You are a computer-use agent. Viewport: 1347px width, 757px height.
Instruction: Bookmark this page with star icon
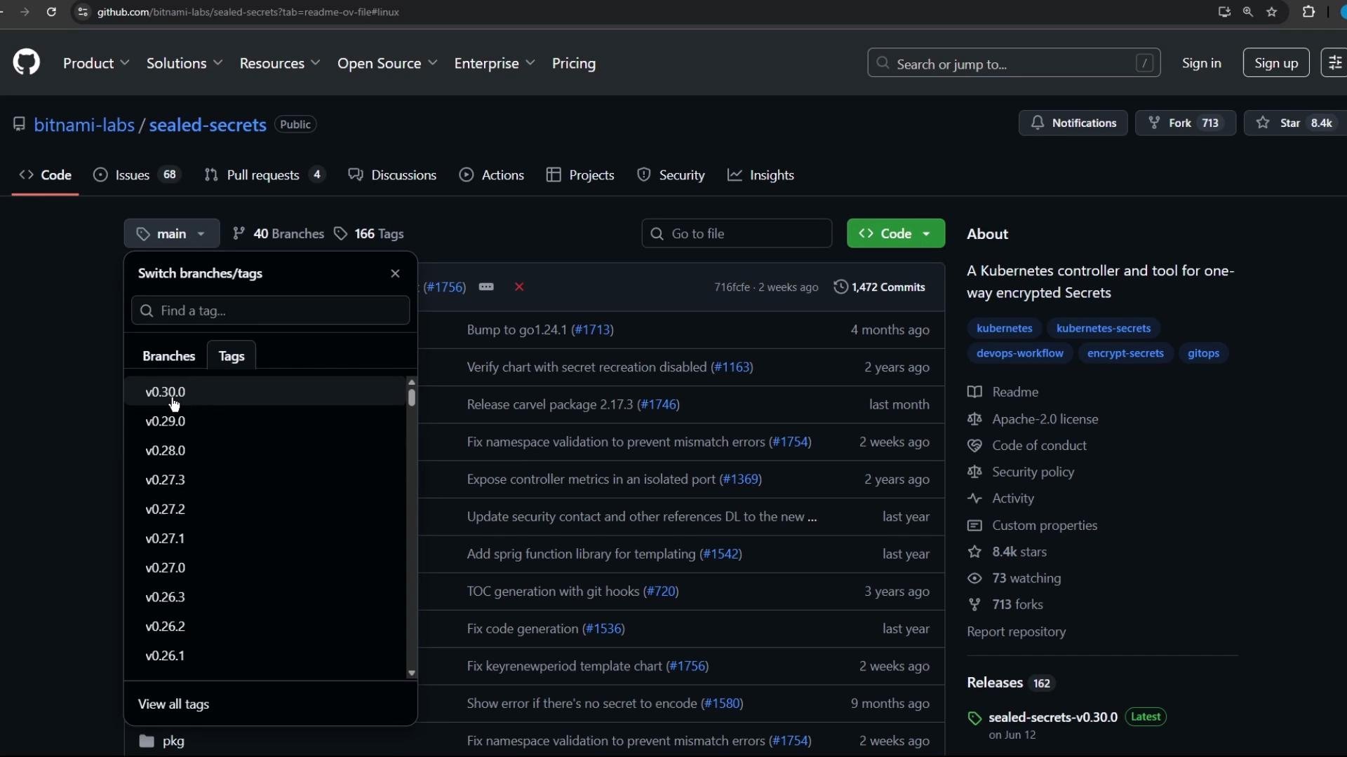1273,12
